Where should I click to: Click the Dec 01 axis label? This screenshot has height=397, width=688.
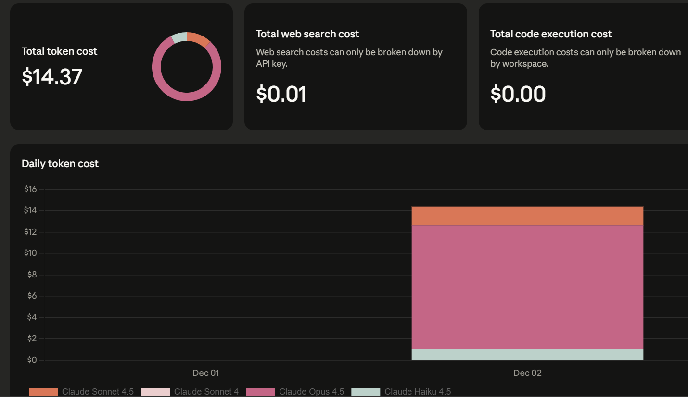coord(205,373)
